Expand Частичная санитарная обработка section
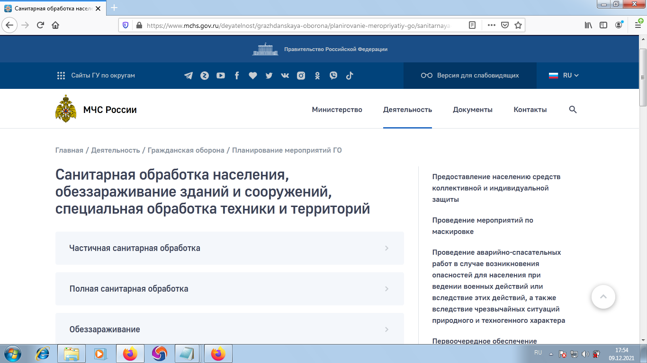This screenshot has height=363, width=647. 229,248
